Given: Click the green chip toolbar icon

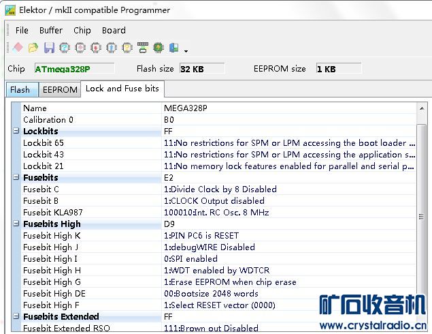Looking at the screenshot, I should coord(159,48).
